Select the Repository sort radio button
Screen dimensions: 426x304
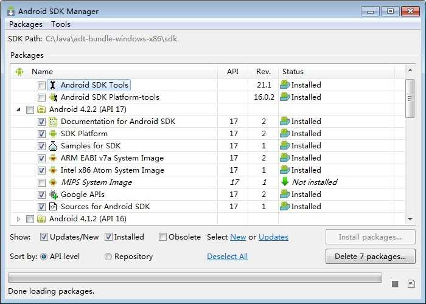coord(108,257)
